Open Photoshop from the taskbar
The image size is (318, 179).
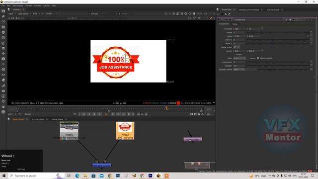pos(118,176)
